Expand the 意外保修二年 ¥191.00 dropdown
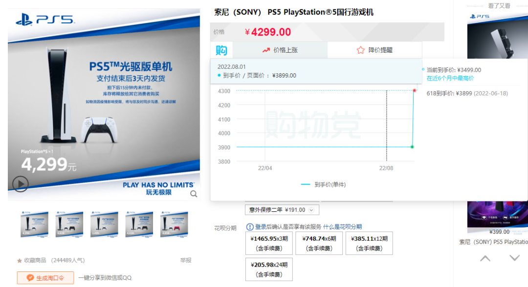This screenshot has width=528, height=287. [x=282, y=210]
